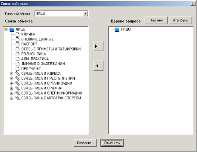Expand СВЯЗЬ ЛИЦА И ОПЕР.ИНФОРМАЦИИ node
197x152 pixels.
click(12, 93)
